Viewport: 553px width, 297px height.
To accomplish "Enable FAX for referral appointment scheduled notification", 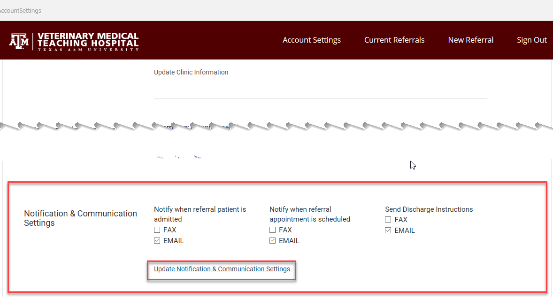I will tap(272, 230).
